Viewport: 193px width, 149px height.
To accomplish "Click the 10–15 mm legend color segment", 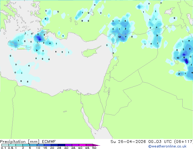I will tap(40, 145).
